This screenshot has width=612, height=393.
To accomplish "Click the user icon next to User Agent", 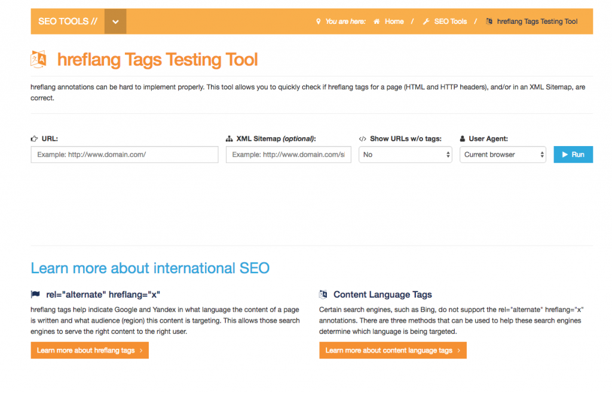I will [463, 138].
